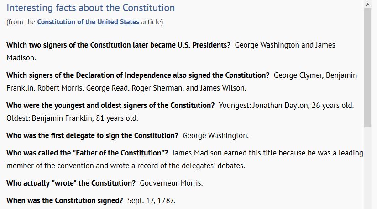Click the scrollbar up arrow
The width and height of the screenshot is (377, 209).
click(x=367, y=4)
